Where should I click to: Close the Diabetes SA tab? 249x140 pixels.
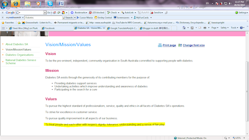(x=104, y=28)
